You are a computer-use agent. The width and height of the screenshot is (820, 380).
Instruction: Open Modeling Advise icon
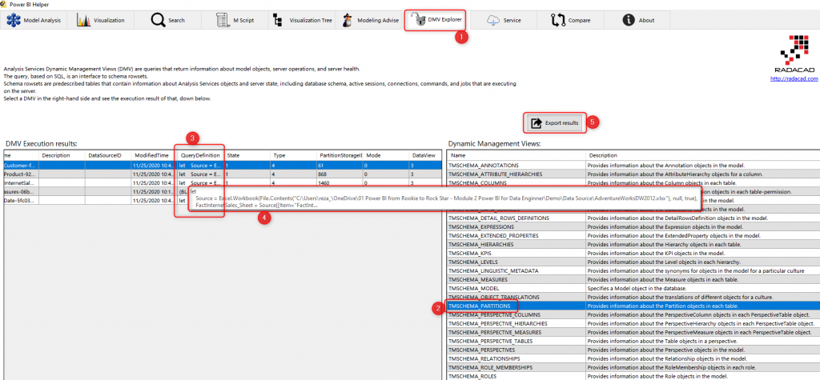tap(347, 20)
